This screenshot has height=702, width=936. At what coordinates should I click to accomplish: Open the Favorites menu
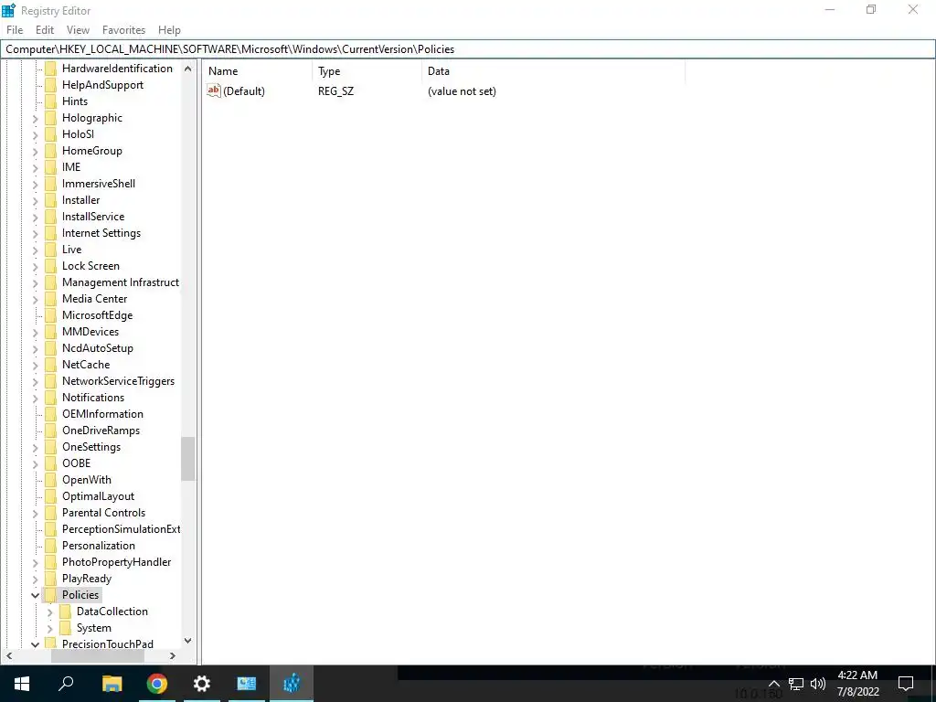(x=123, y=30)
